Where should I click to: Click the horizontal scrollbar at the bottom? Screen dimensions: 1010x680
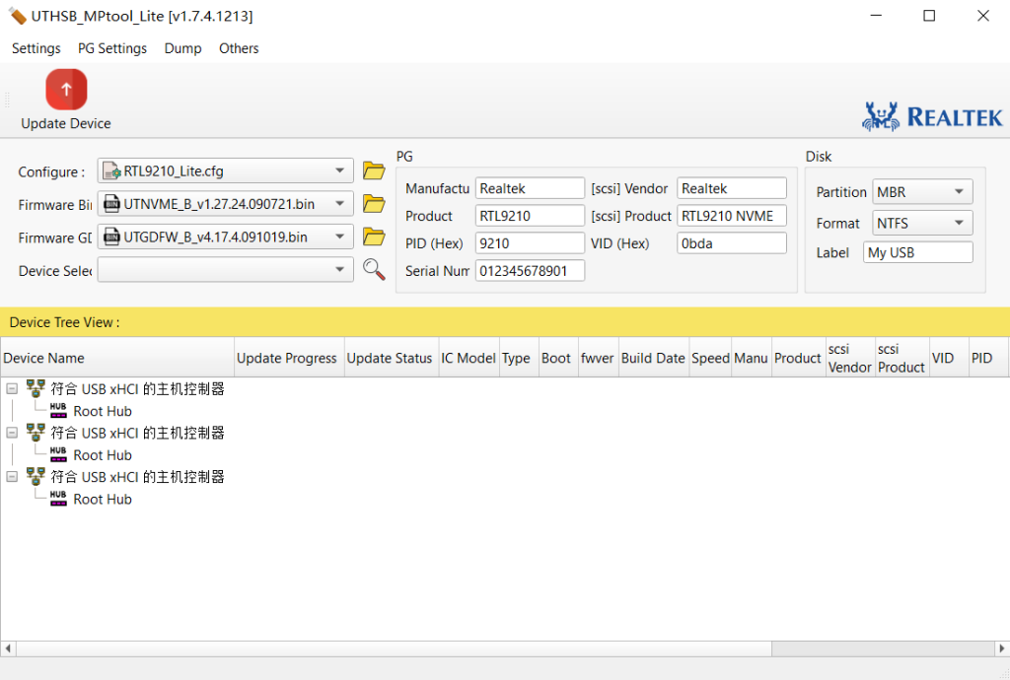pos(395,648)
